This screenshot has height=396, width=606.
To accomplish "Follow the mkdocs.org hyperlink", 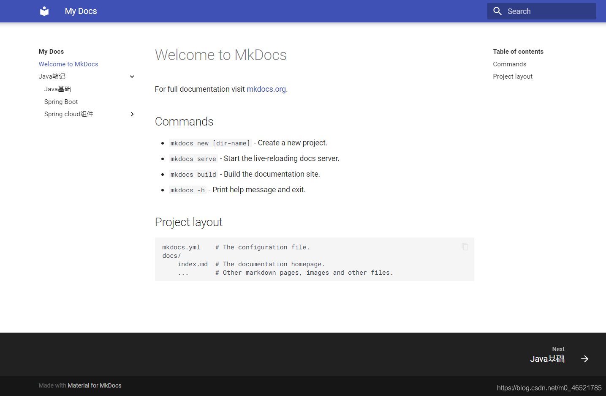I will (266, 89).
